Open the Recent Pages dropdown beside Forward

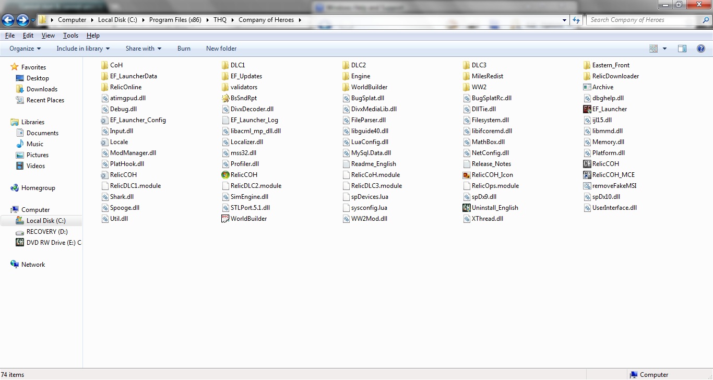pos(33,20)
